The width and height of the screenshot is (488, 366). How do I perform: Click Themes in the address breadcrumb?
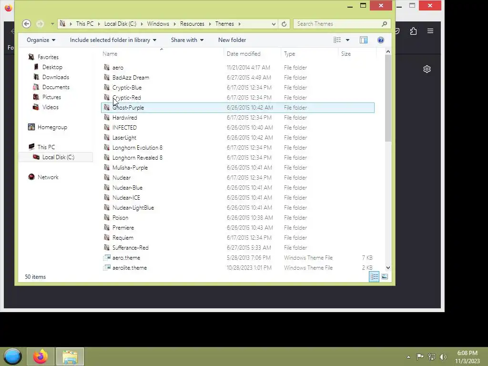[224, 24]
